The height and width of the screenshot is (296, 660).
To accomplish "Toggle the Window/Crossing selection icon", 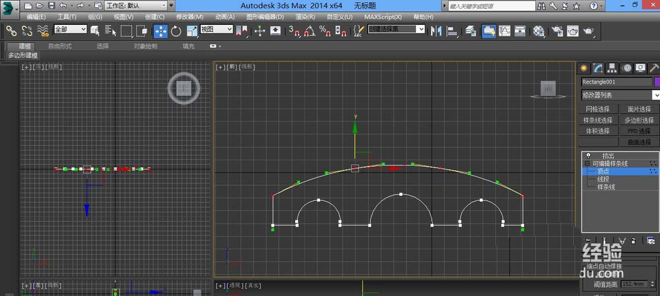I will 142,31.
